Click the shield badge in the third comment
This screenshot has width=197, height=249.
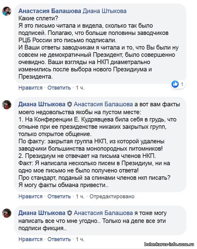[x=69, y=213]
